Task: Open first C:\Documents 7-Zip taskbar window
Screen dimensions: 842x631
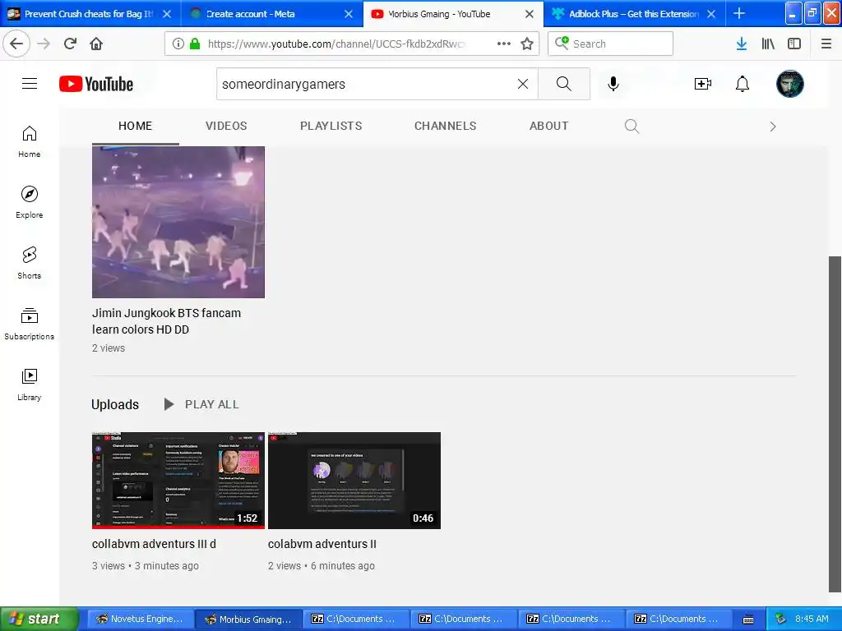Action: coord(355,619)
